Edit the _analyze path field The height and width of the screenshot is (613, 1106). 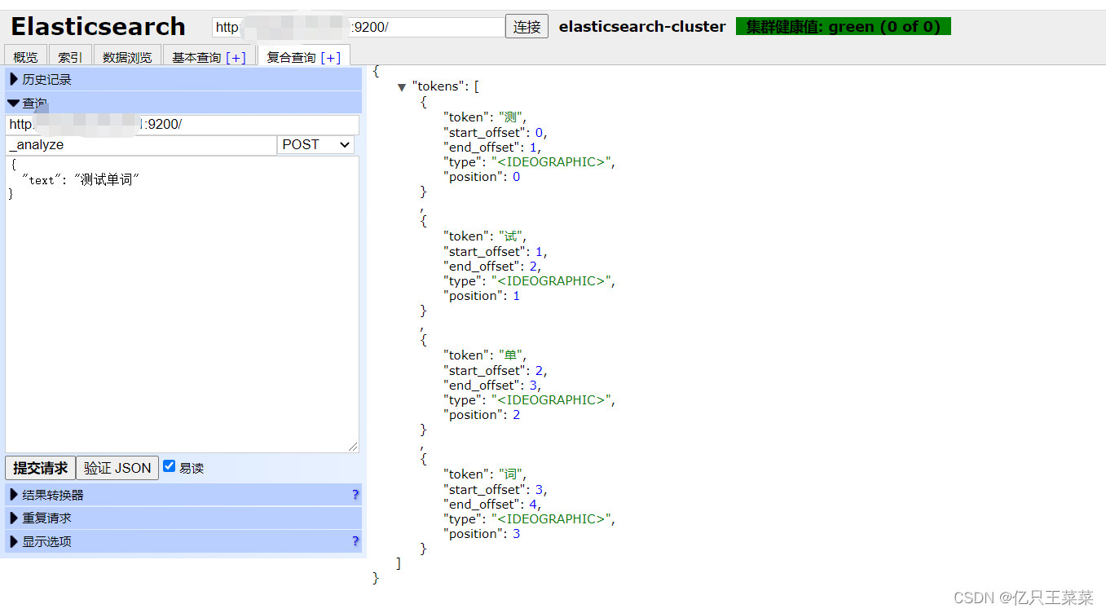(141, 144)
